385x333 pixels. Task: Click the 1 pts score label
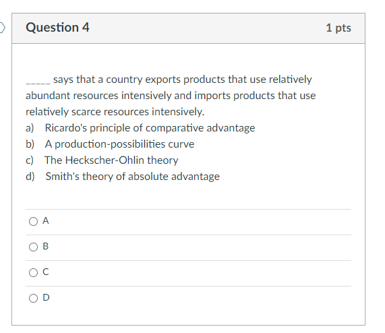[x=338, y=28]
